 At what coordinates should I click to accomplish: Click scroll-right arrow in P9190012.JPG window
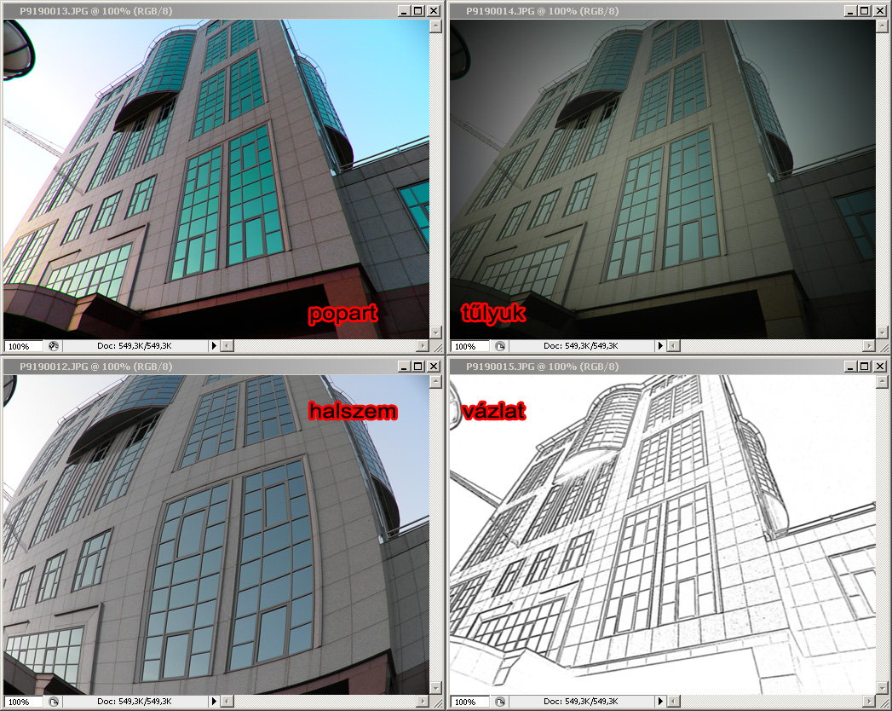(x=423, y=702)
